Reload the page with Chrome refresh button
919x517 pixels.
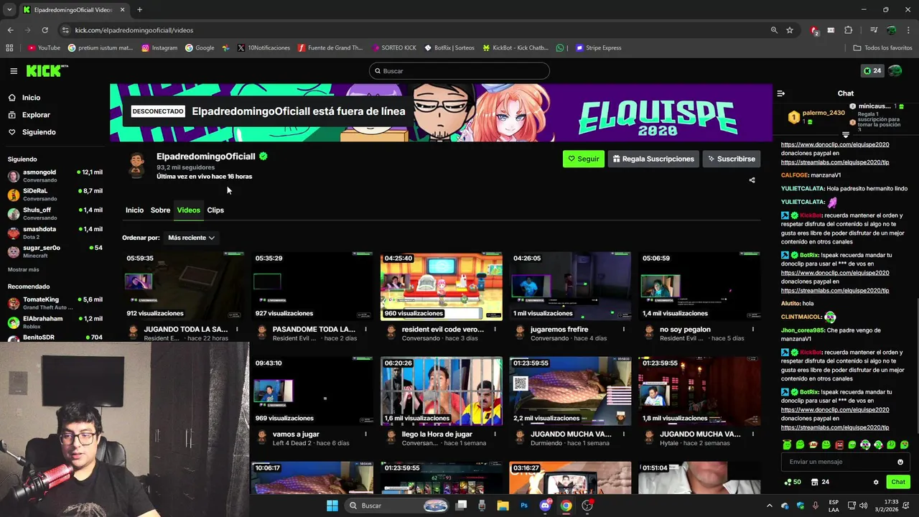pos(45,30)
